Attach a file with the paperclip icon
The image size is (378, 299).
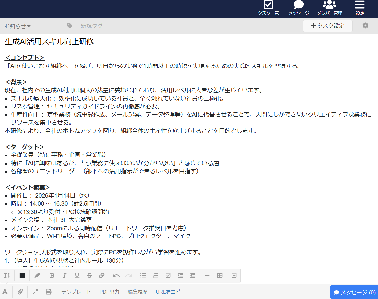[20, 292]
